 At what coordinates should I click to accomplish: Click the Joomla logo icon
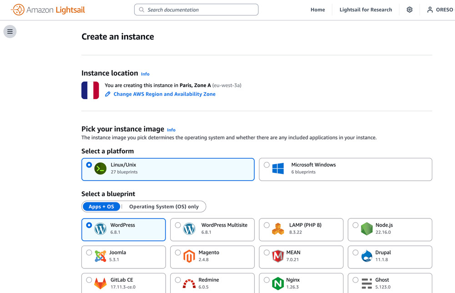point(101,256)
